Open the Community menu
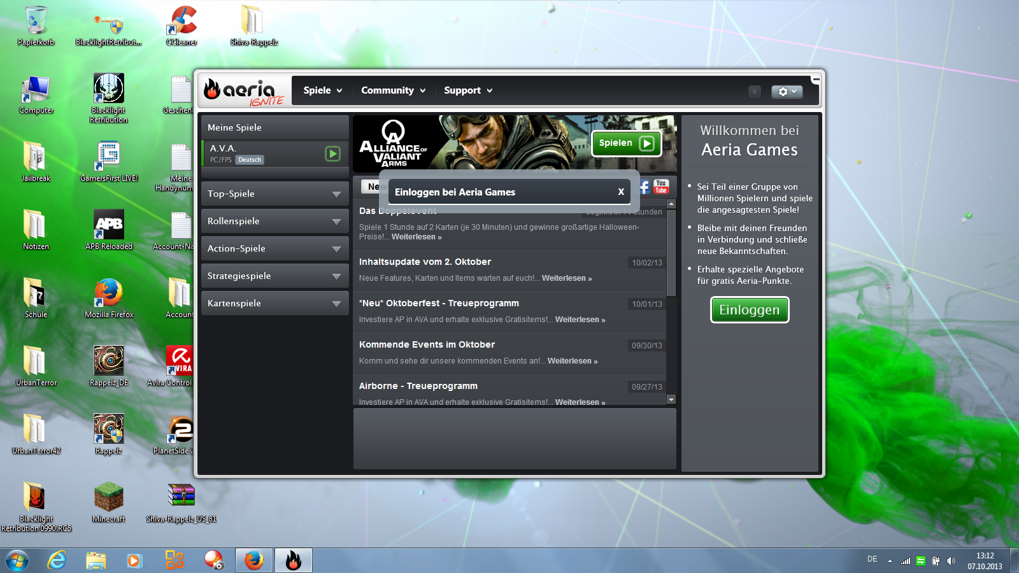This screenshot has height=573, width=1019. point(393,90)
